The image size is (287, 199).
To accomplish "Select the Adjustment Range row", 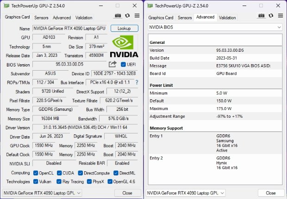I will pyautogui.click(x=215, y=116).
